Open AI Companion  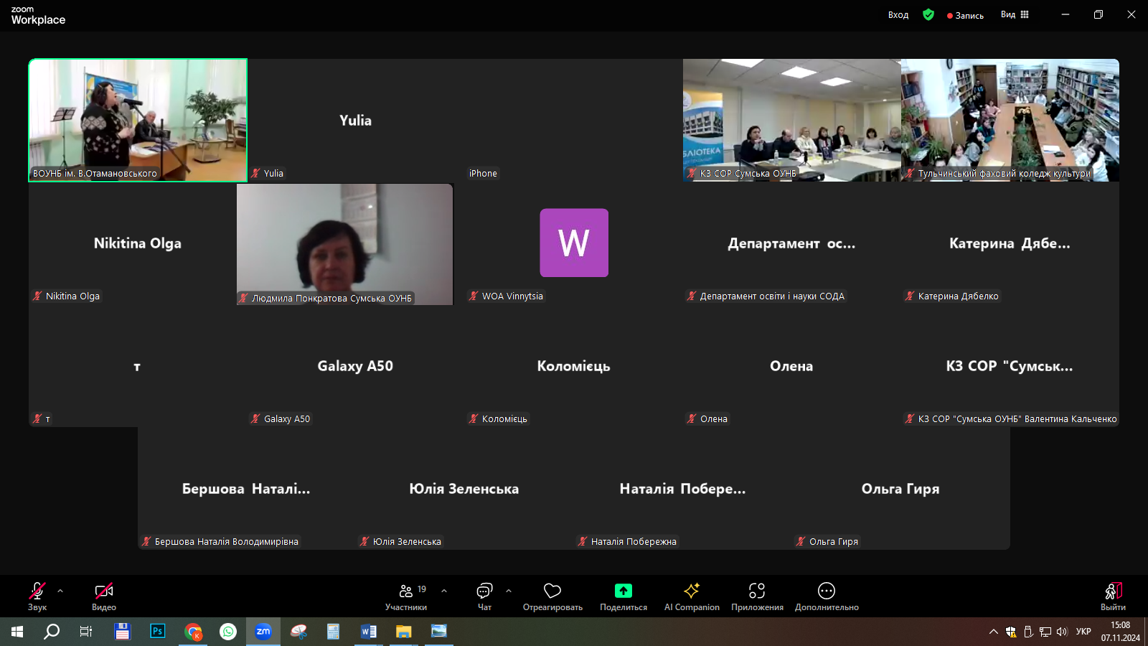coord(692,591)
